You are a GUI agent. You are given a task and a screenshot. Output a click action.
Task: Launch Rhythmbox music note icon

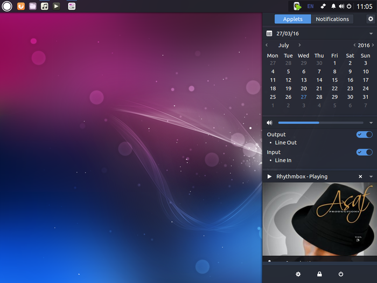tap(45, 6)
